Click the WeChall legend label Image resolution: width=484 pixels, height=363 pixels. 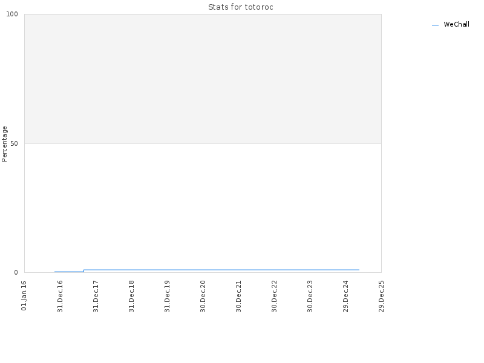(x=456, y=24)
